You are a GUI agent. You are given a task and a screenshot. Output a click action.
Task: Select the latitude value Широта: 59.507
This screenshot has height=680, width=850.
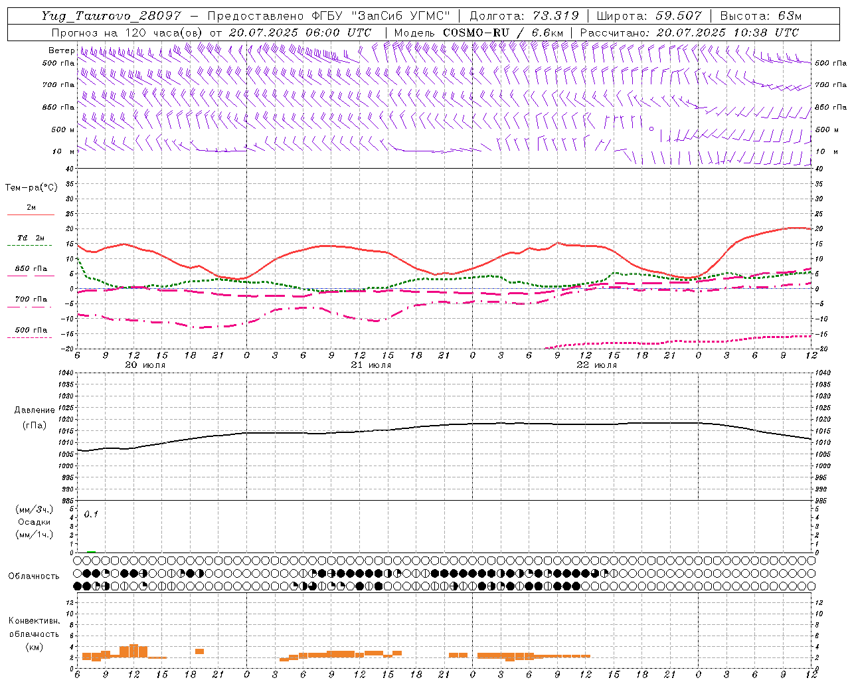649,16
